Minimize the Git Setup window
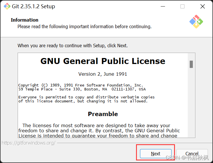213x163 pixels. pos(163,6)
